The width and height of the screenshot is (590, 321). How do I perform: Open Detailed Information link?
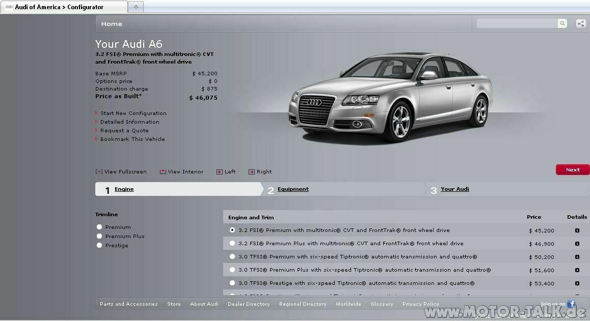(130, 122)
